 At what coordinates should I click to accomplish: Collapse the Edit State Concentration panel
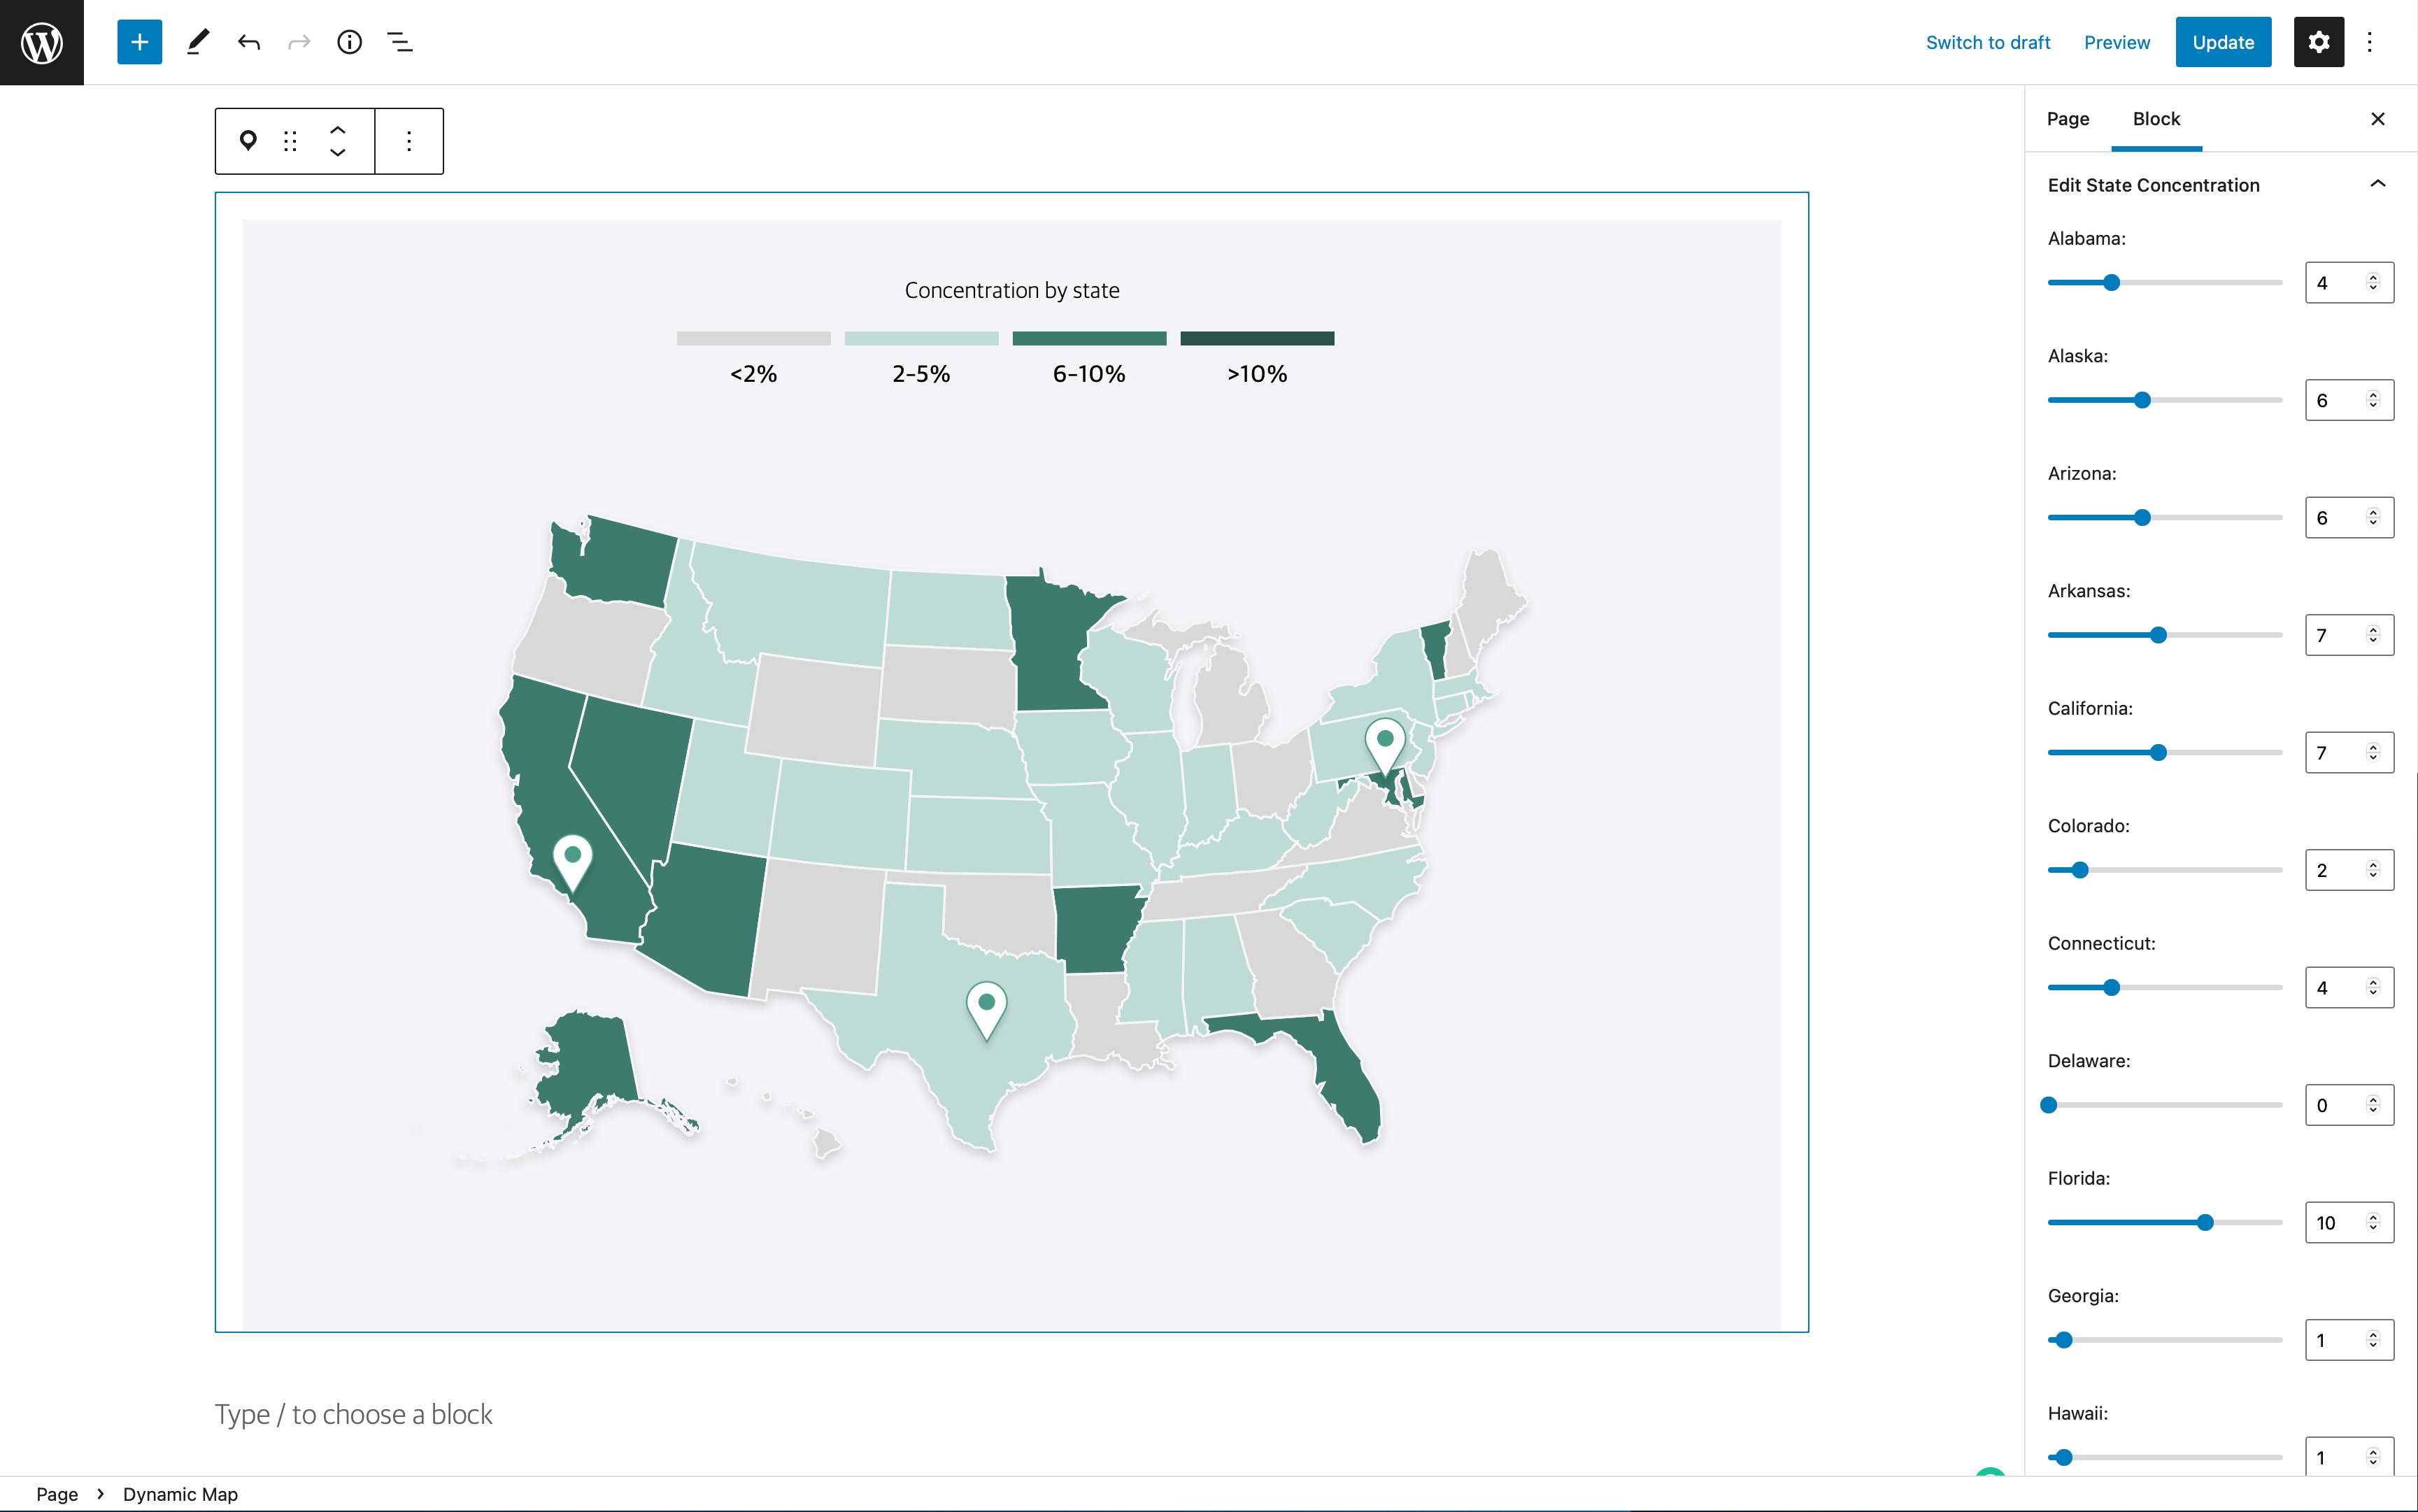coord(2377,184)
